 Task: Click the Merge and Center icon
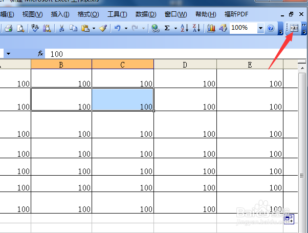pos(294,28)
